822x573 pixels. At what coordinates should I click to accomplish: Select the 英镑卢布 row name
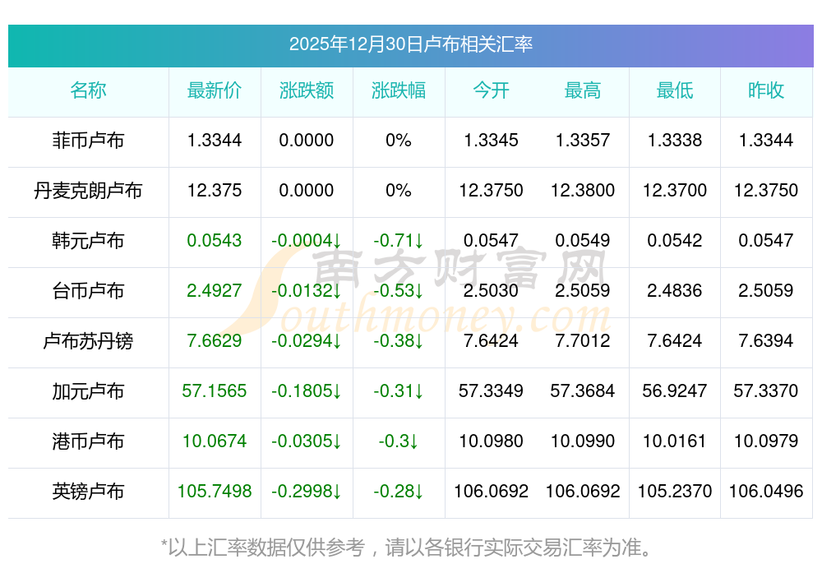click(88, 492)
